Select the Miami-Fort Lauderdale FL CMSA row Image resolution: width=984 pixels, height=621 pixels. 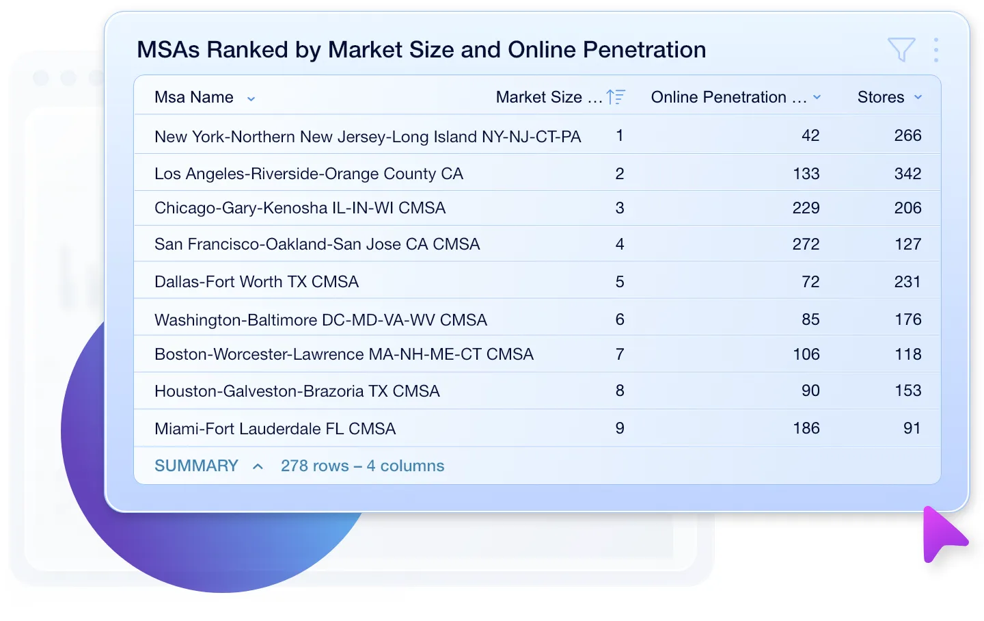click(275, 428)
